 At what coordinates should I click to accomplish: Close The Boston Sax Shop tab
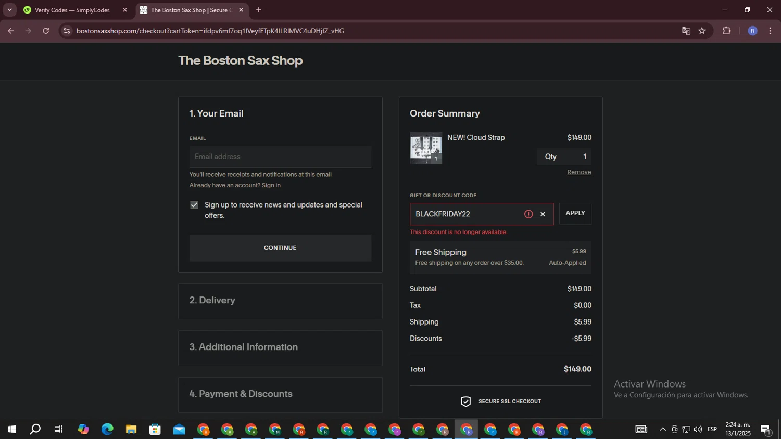tap(241, 10)
